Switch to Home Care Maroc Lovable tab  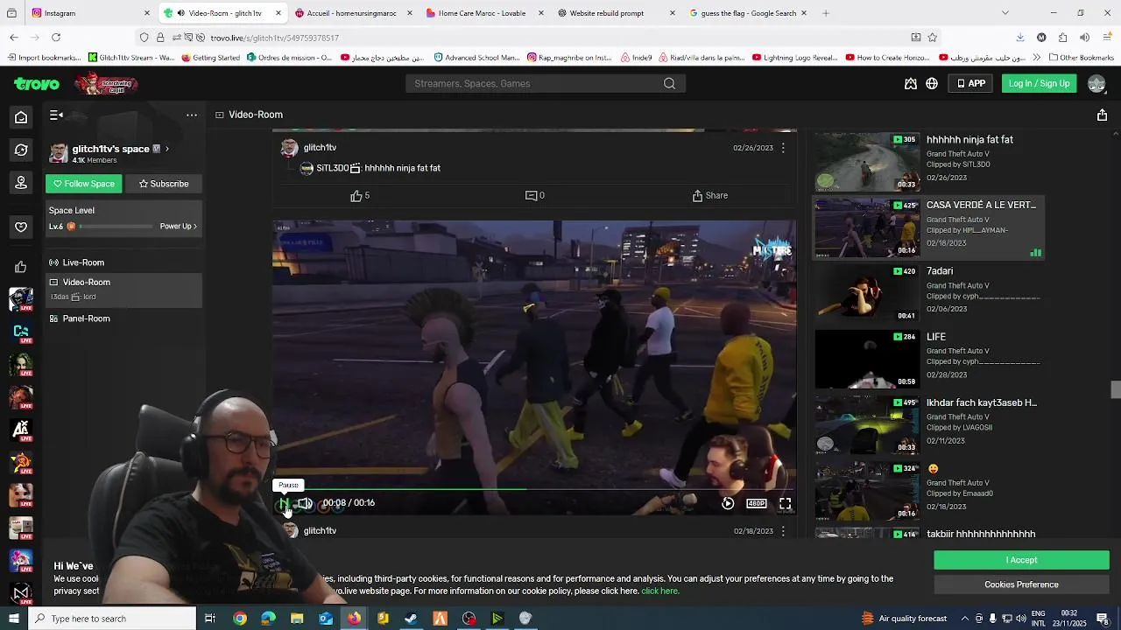pyautogui.click(x=484, y=13)
